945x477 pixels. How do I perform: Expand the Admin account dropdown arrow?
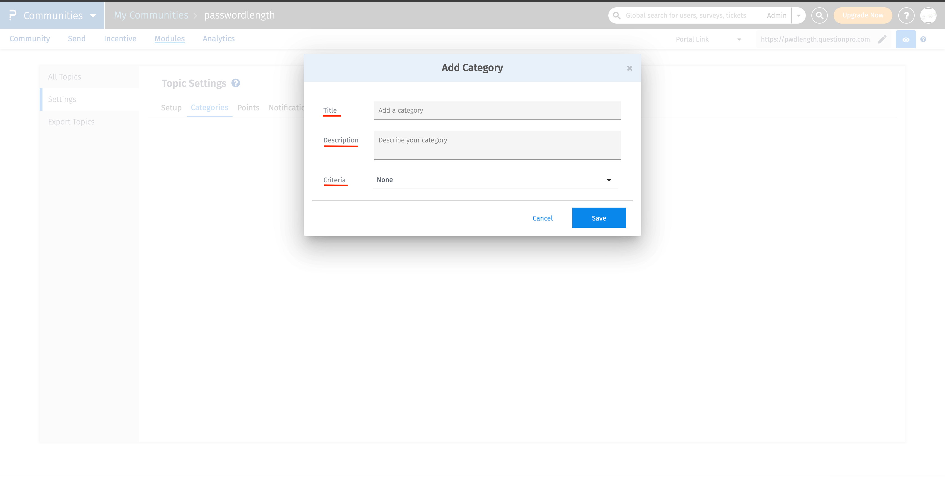click(798, 15)
